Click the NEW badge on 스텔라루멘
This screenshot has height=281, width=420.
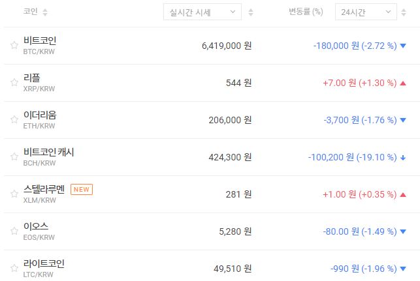click(82, 190)
